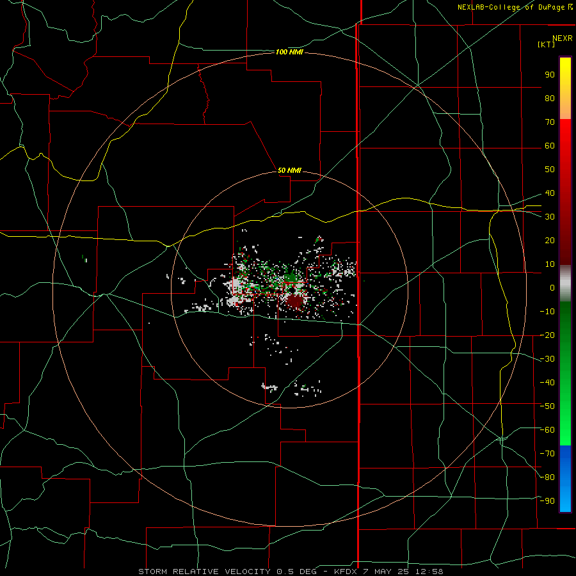576x576 pixels.
Task: Click the Storm Relative Velocity caption at bottom
Action: pos(291,572)
